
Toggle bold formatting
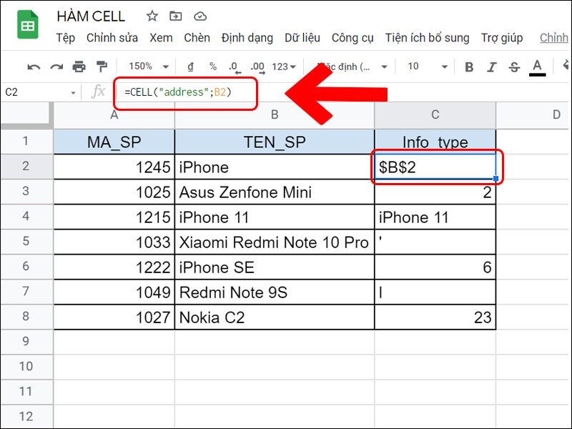point(468,66)
